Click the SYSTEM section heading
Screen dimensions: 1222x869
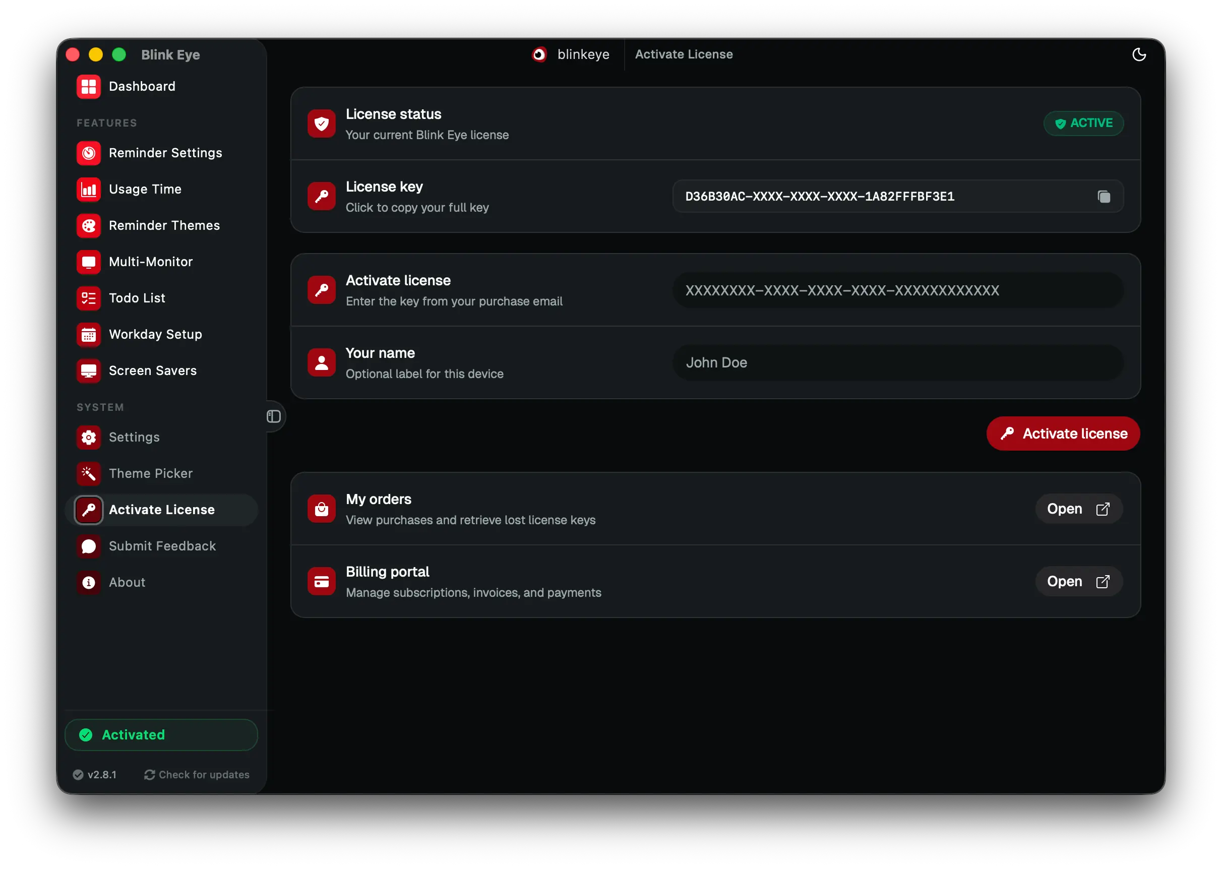tap(100, 408)
